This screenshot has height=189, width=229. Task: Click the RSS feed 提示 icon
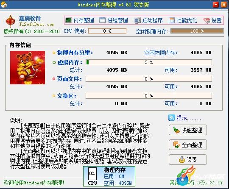coord(171,118)
